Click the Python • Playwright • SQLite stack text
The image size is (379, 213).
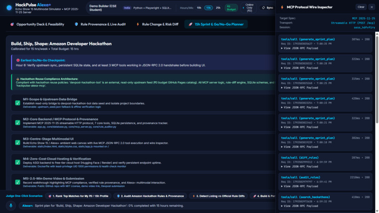coord(152,8)
